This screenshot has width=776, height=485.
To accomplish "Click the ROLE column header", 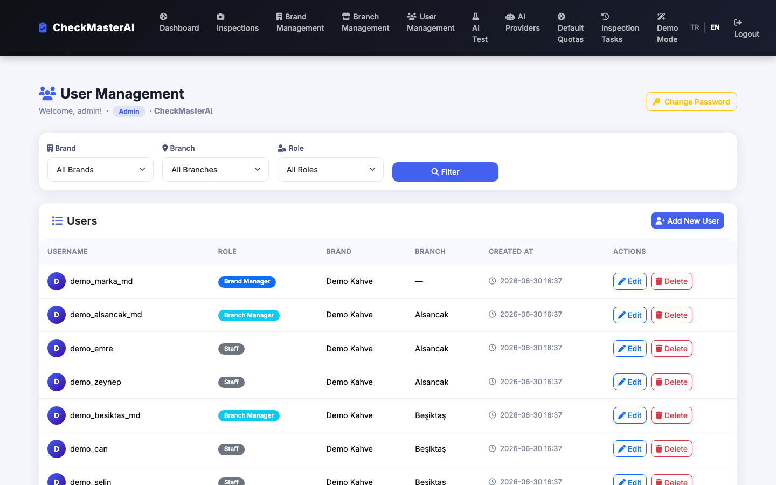I will pos(227,252).
